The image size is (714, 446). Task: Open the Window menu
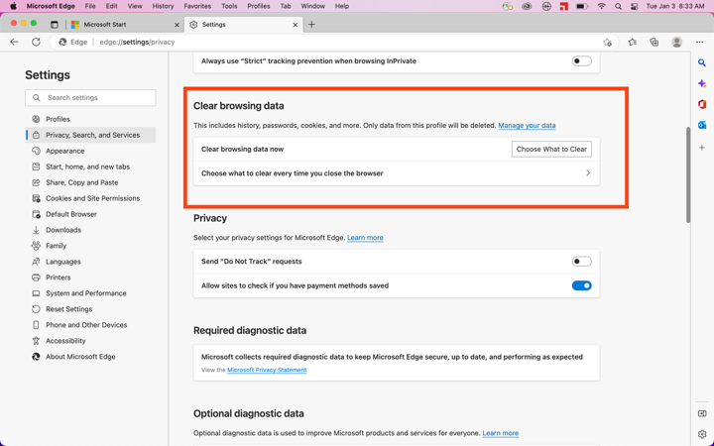(x=312, y=6)
